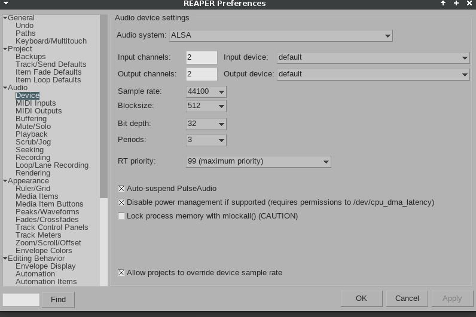
Task: Open the Buffering preferences page
Action: point(31,119)
